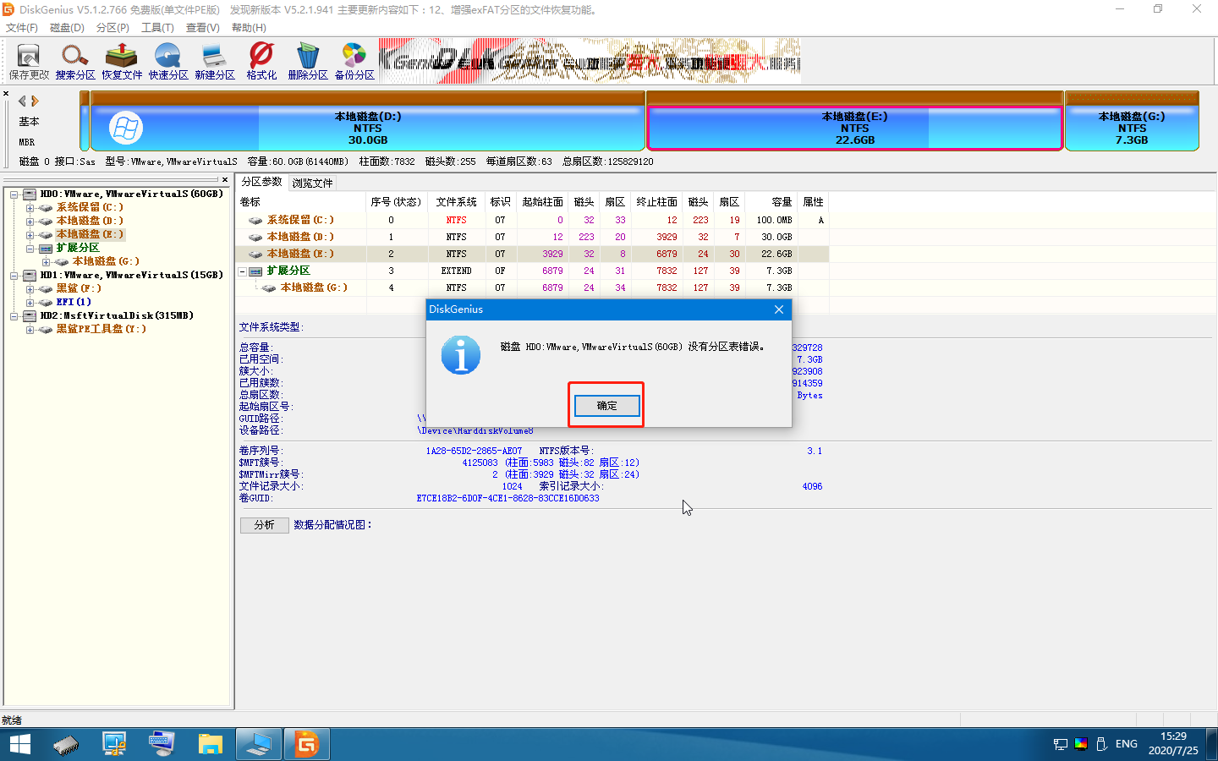Select 系统保留 (C:) in the tree

pyautogui.click(x=90, y=207)
